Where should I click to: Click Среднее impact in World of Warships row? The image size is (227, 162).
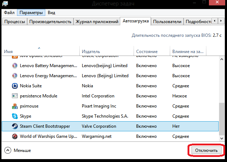(181, 136)
